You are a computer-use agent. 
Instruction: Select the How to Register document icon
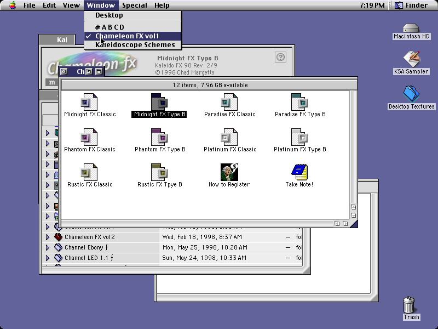pos(229,172)
